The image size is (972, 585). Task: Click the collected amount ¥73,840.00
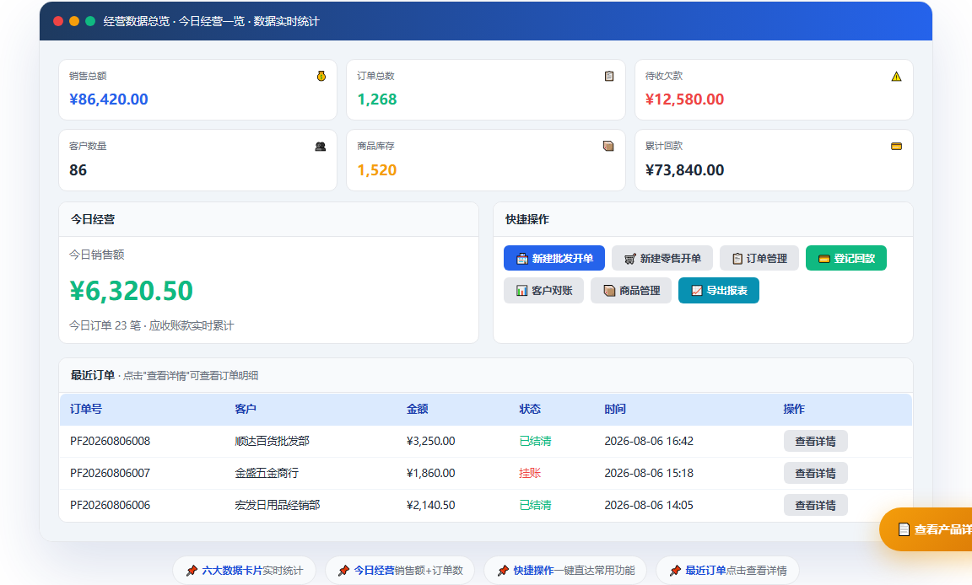[684, 170]
